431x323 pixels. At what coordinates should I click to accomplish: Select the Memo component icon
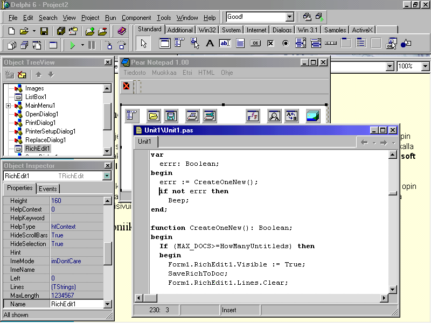(240, 43)
